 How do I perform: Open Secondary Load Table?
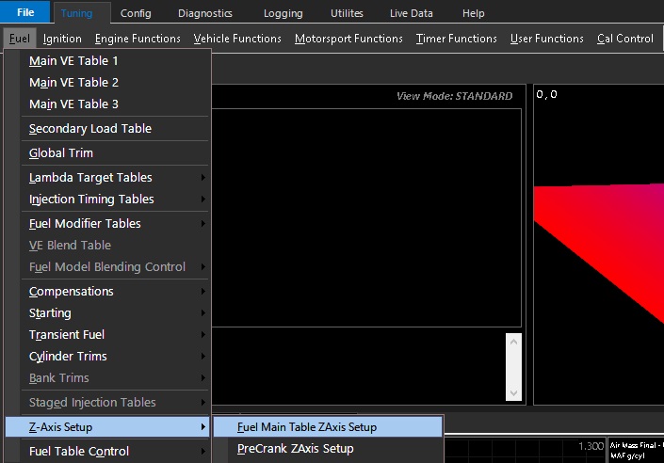89,129
